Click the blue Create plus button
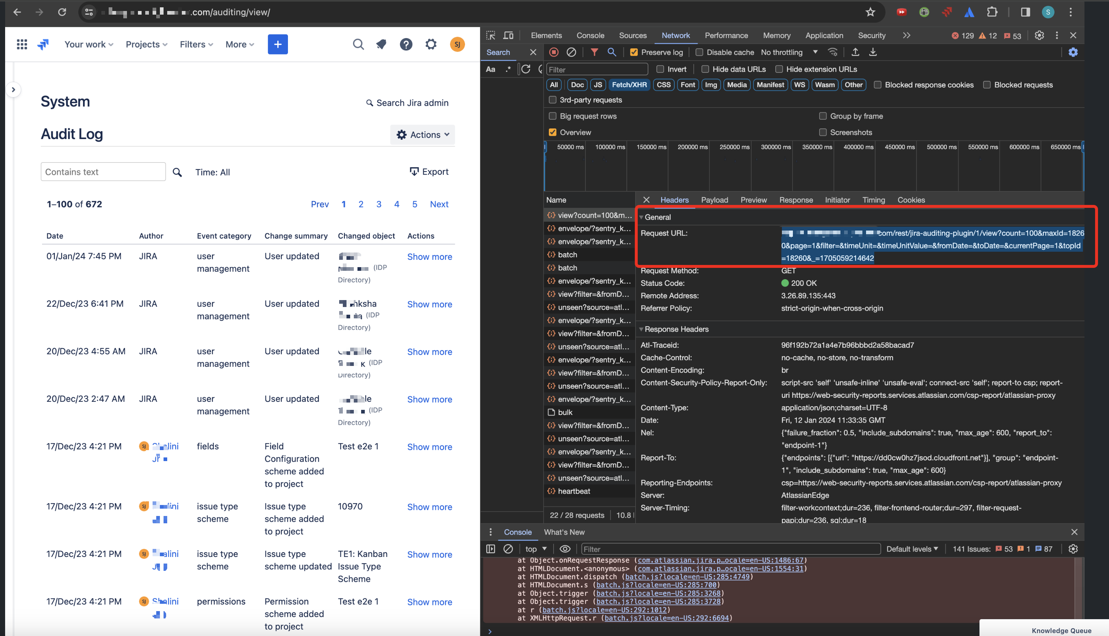Viewport: 1109px width, 636px height. [278, 44]
